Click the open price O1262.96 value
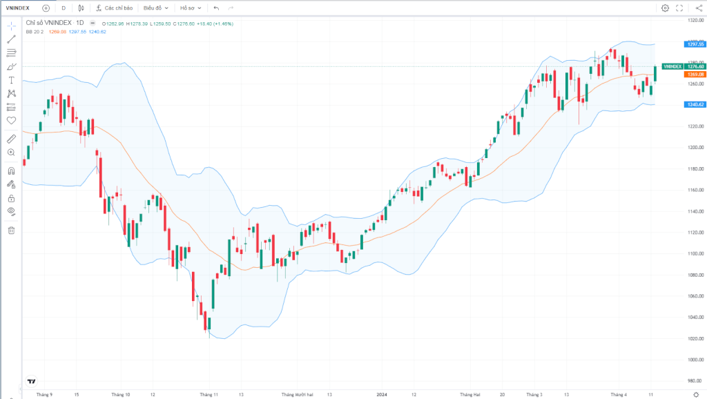 coord(113,24)
